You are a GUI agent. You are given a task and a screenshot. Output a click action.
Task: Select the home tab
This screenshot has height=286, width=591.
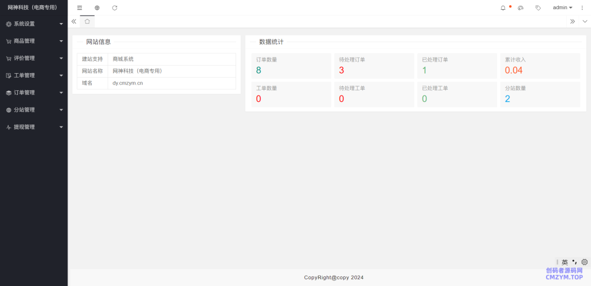(87, 21)
